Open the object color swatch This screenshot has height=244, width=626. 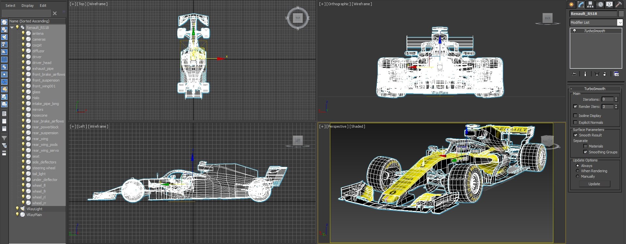[621, 14]
